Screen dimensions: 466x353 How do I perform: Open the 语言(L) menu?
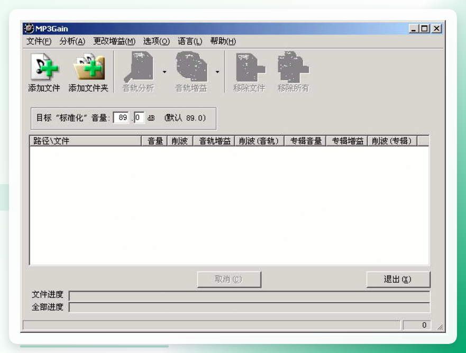(x=189, y=41)
